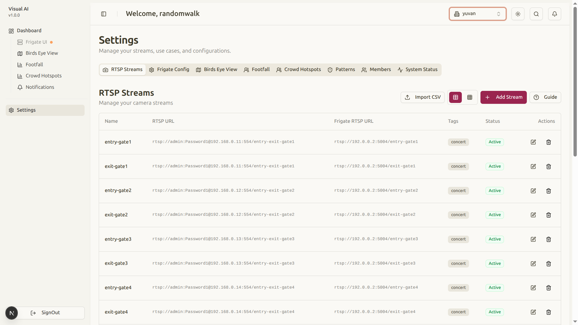Viewport: 578px width, 325px height.
Task: Toggle the light/dark theme sun icon
Action: (x=518, y=14)
